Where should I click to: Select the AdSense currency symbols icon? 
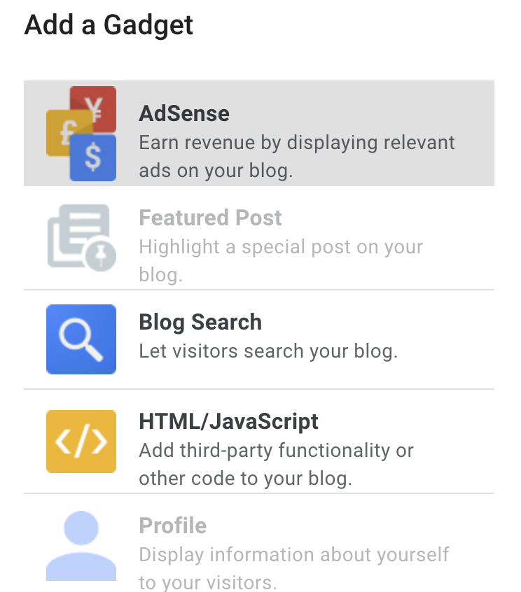[81, 133]
